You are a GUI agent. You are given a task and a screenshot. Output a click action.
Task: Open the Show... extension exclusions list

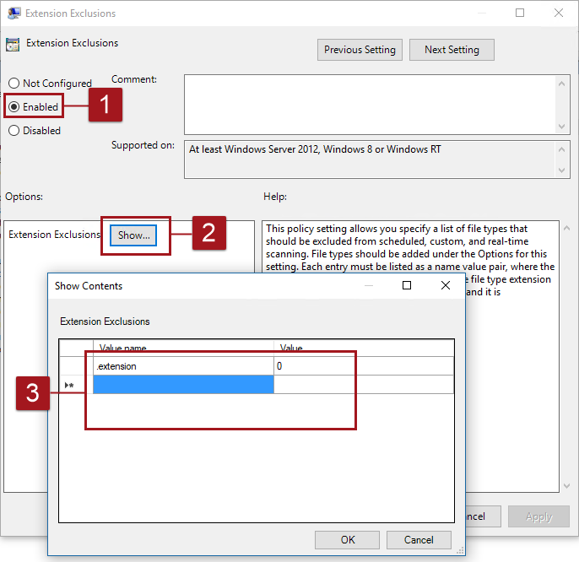click(x=134, y=235)
